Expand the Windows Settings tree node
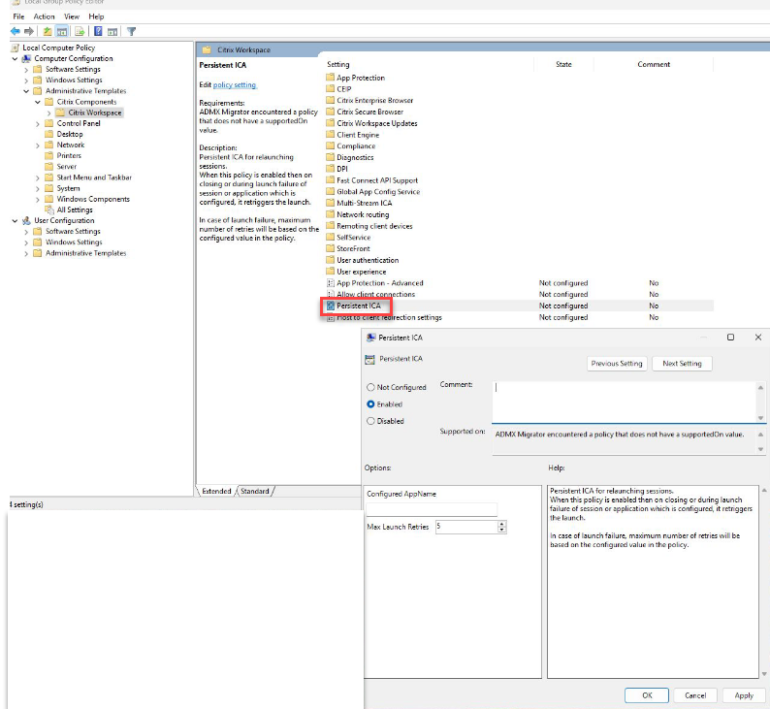This screenshot has width=770, height=709. click(26, 81)
